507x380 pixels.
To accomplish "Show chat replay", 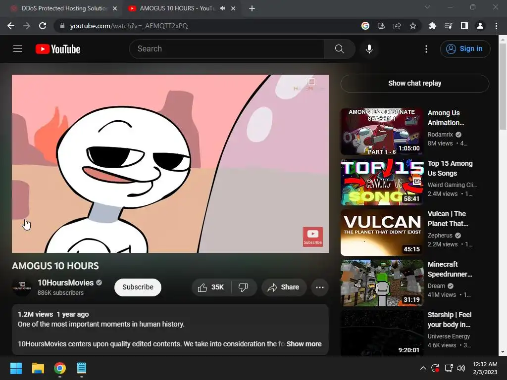I will (x=415, y=83).
